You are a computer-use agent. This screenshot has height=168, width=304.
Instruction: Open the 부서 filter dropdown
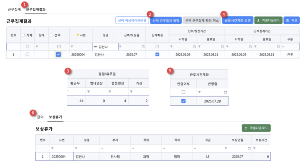tap(102, 148)
